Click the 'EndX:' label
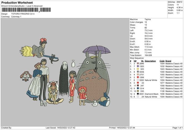184x130 pixels. (x=132, y=41)
